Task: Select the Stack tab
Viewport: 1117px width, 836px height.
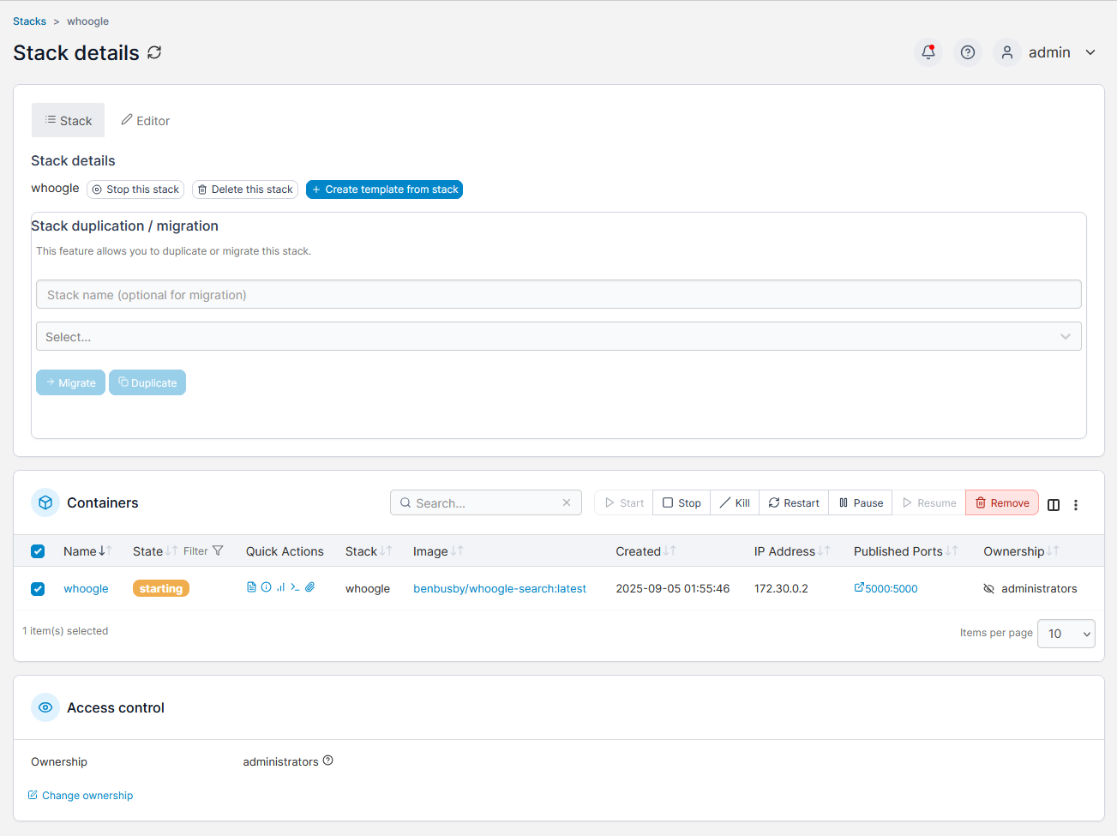Action: [x=69, y=121]
